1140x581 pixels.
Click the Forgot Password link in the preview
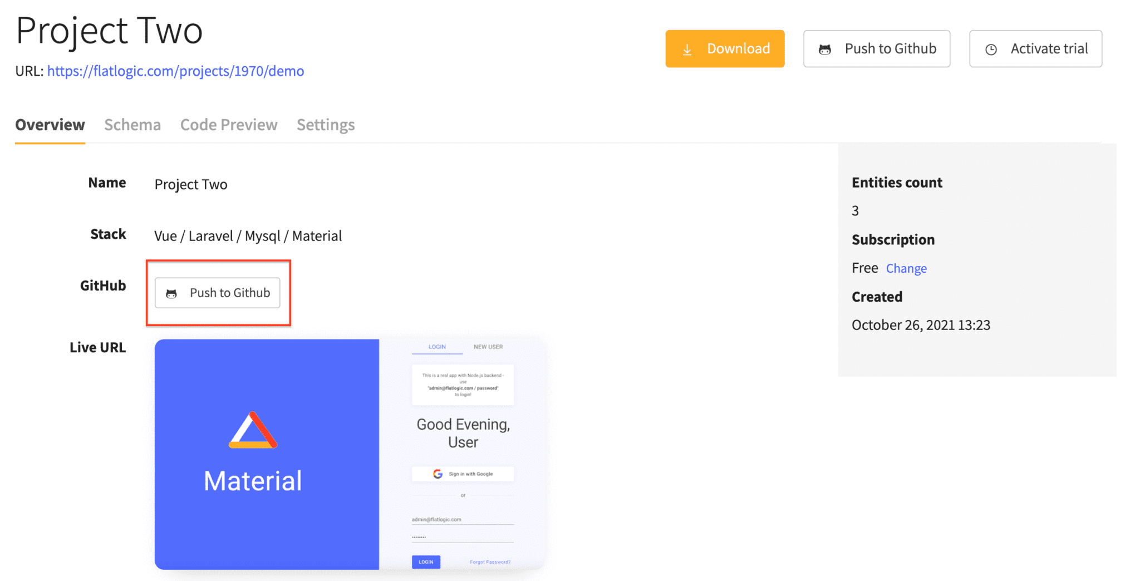(x=490, y=562)
